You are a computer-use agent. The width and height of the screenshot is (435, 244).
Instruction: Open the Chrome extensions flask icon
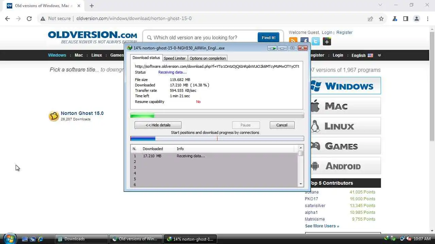395,19
